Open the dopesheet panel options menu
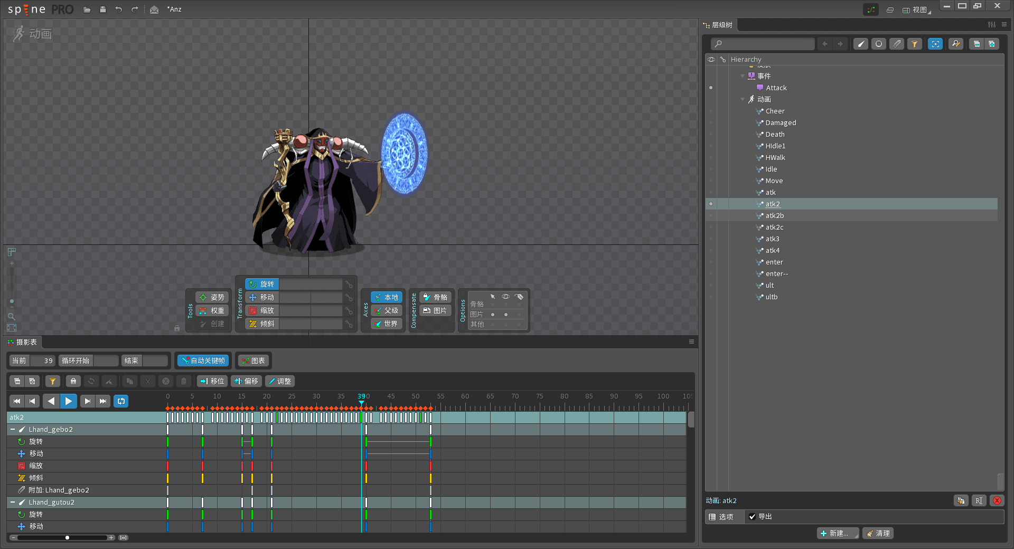 coord(691,342)
